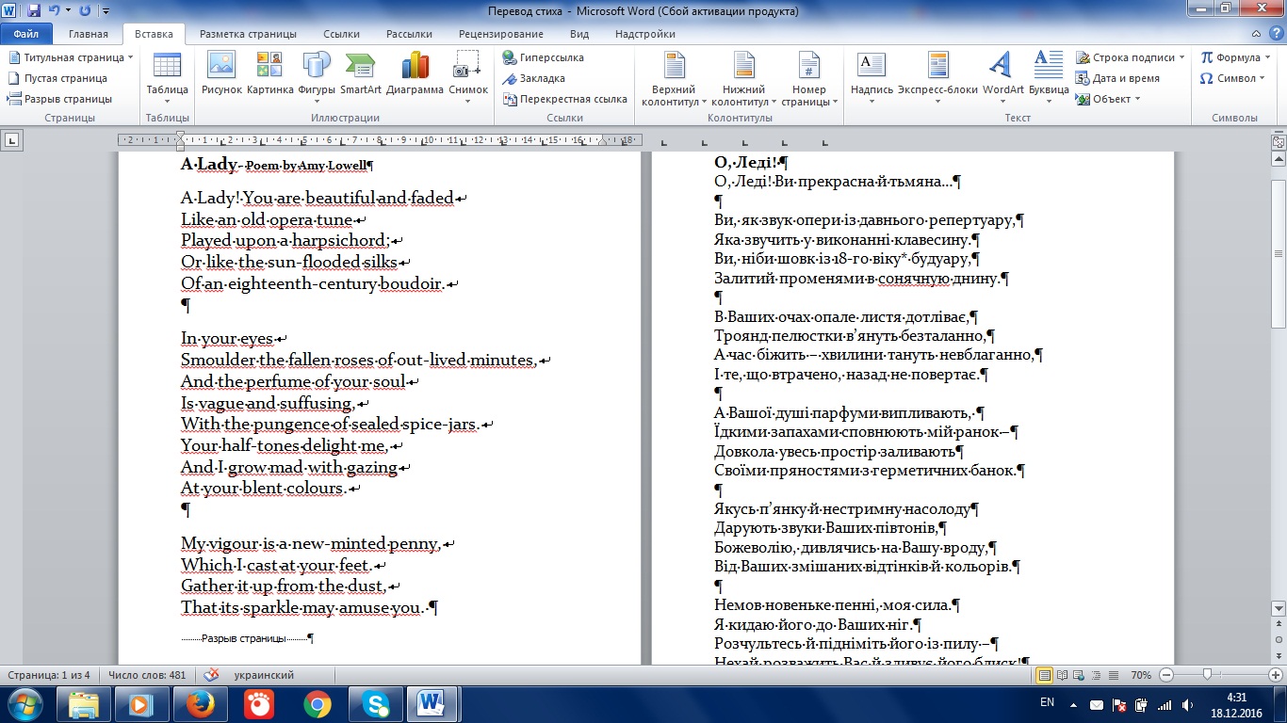
Task: Add a bookmark via Закладка
Action: (x=534, y=78)
